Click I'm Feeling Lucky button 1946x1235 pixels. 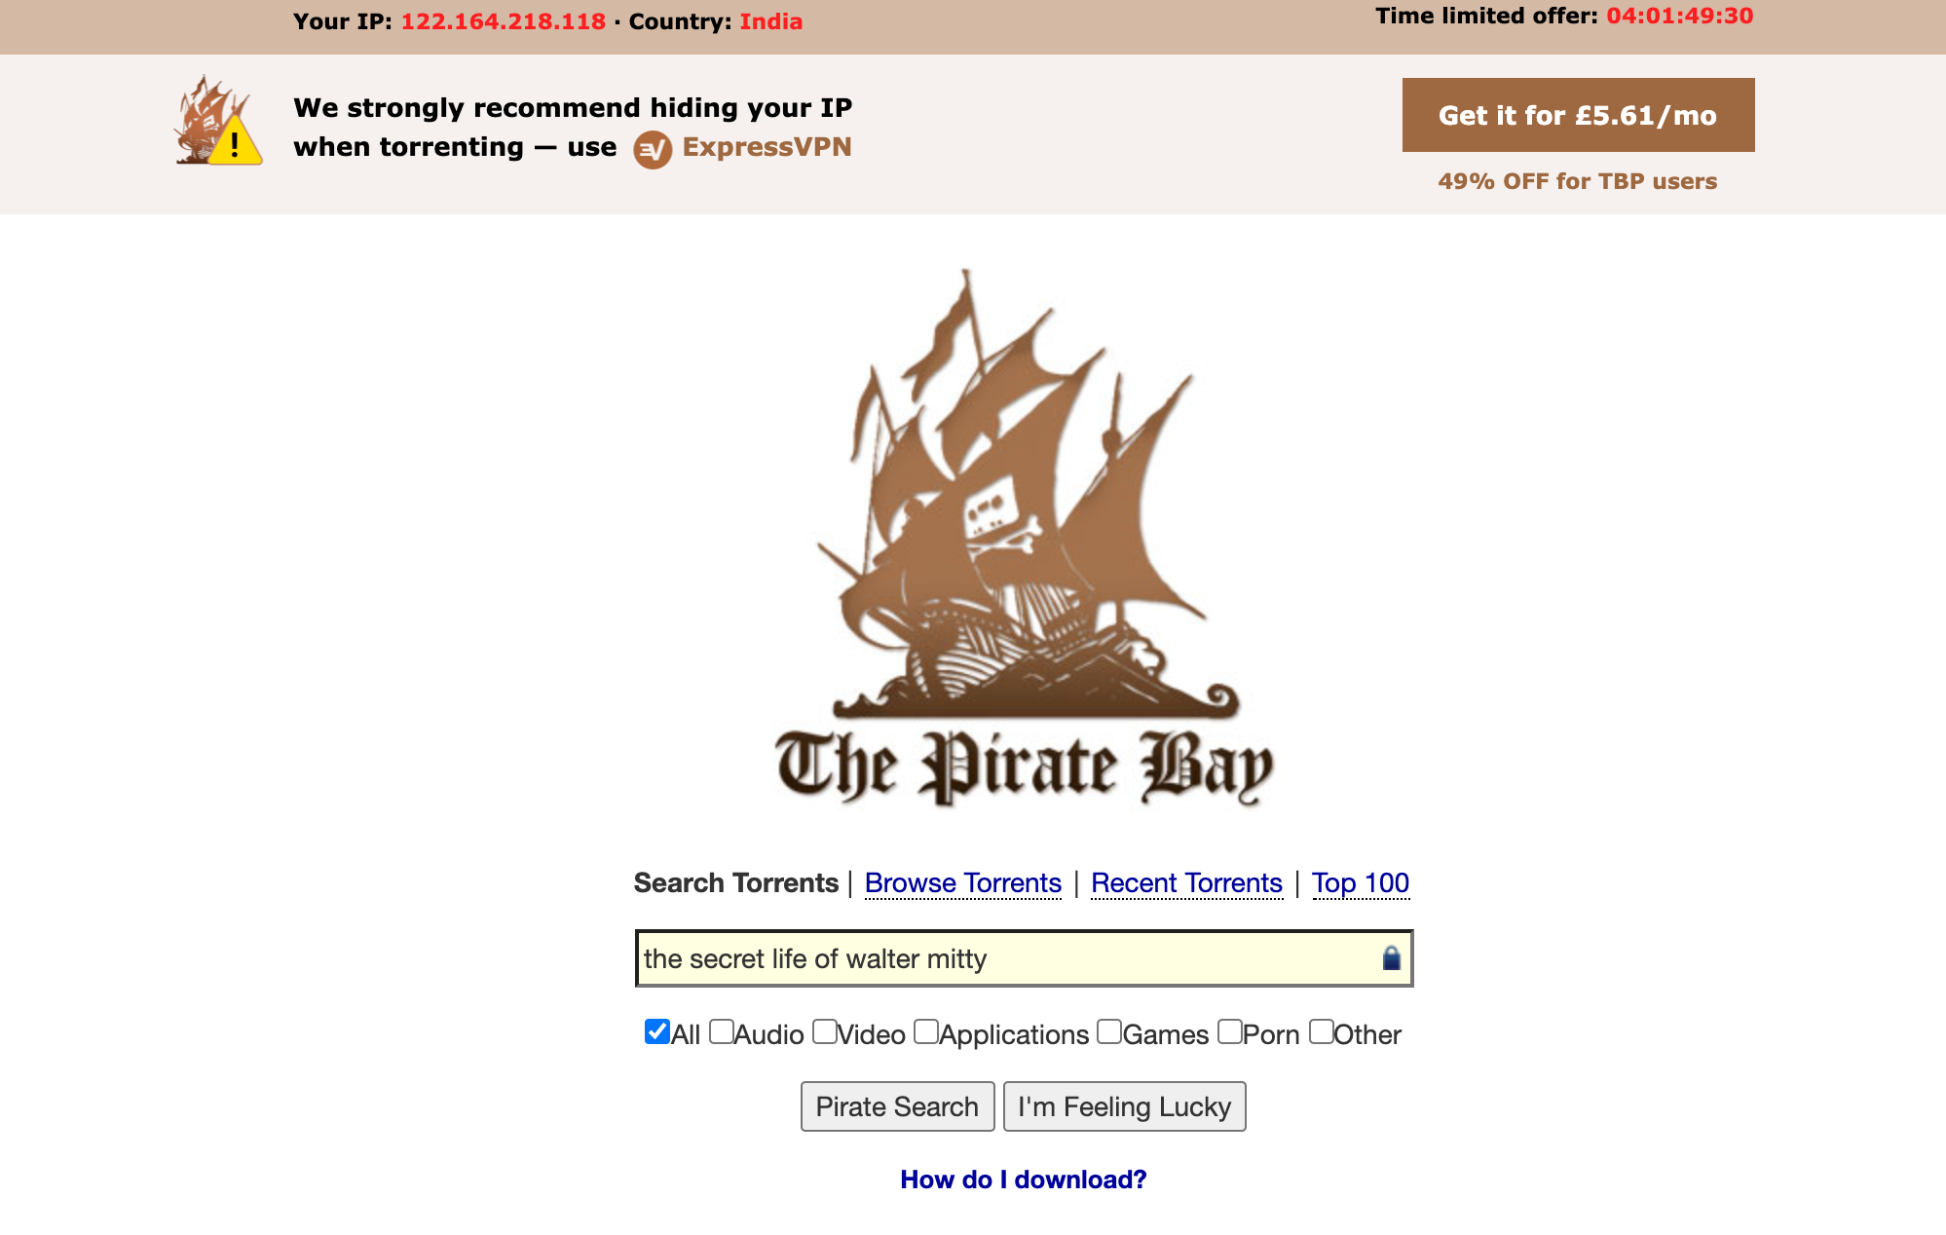1124,1106
